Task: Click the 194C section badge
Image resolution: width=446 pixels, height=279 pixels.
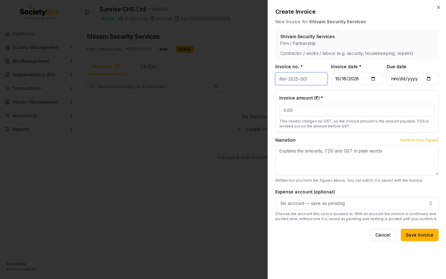Action: (x=164, y=49)
